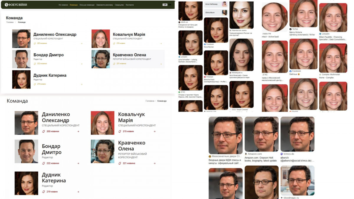Click the Замовити рекламу navigation link
This screenshot has width=354, height=199.
click(x=104, y=5)
